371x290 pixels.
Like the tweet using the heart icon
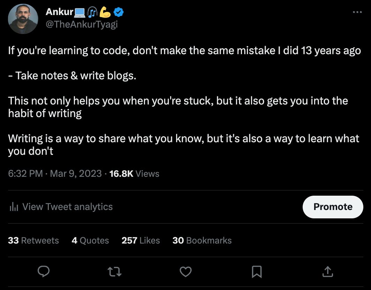185,271
